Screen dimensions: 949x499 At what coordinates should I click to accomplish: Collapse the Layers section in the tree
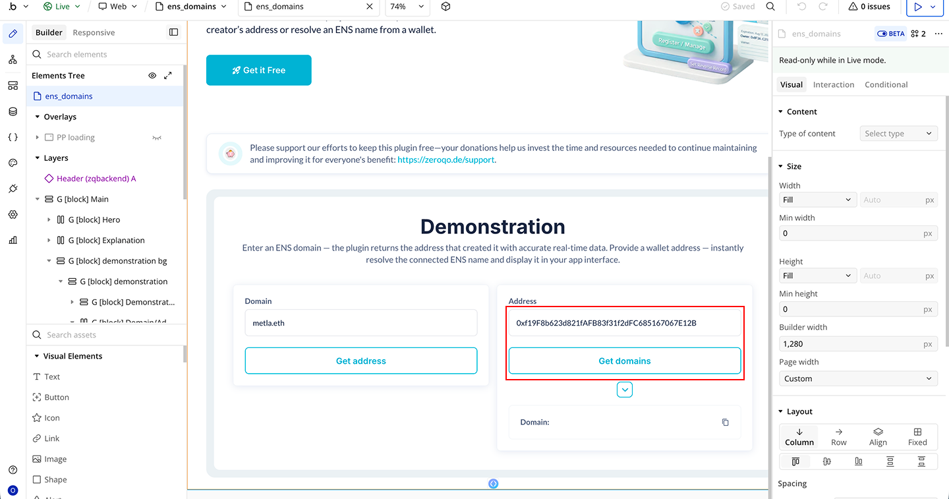pos(38,158)
